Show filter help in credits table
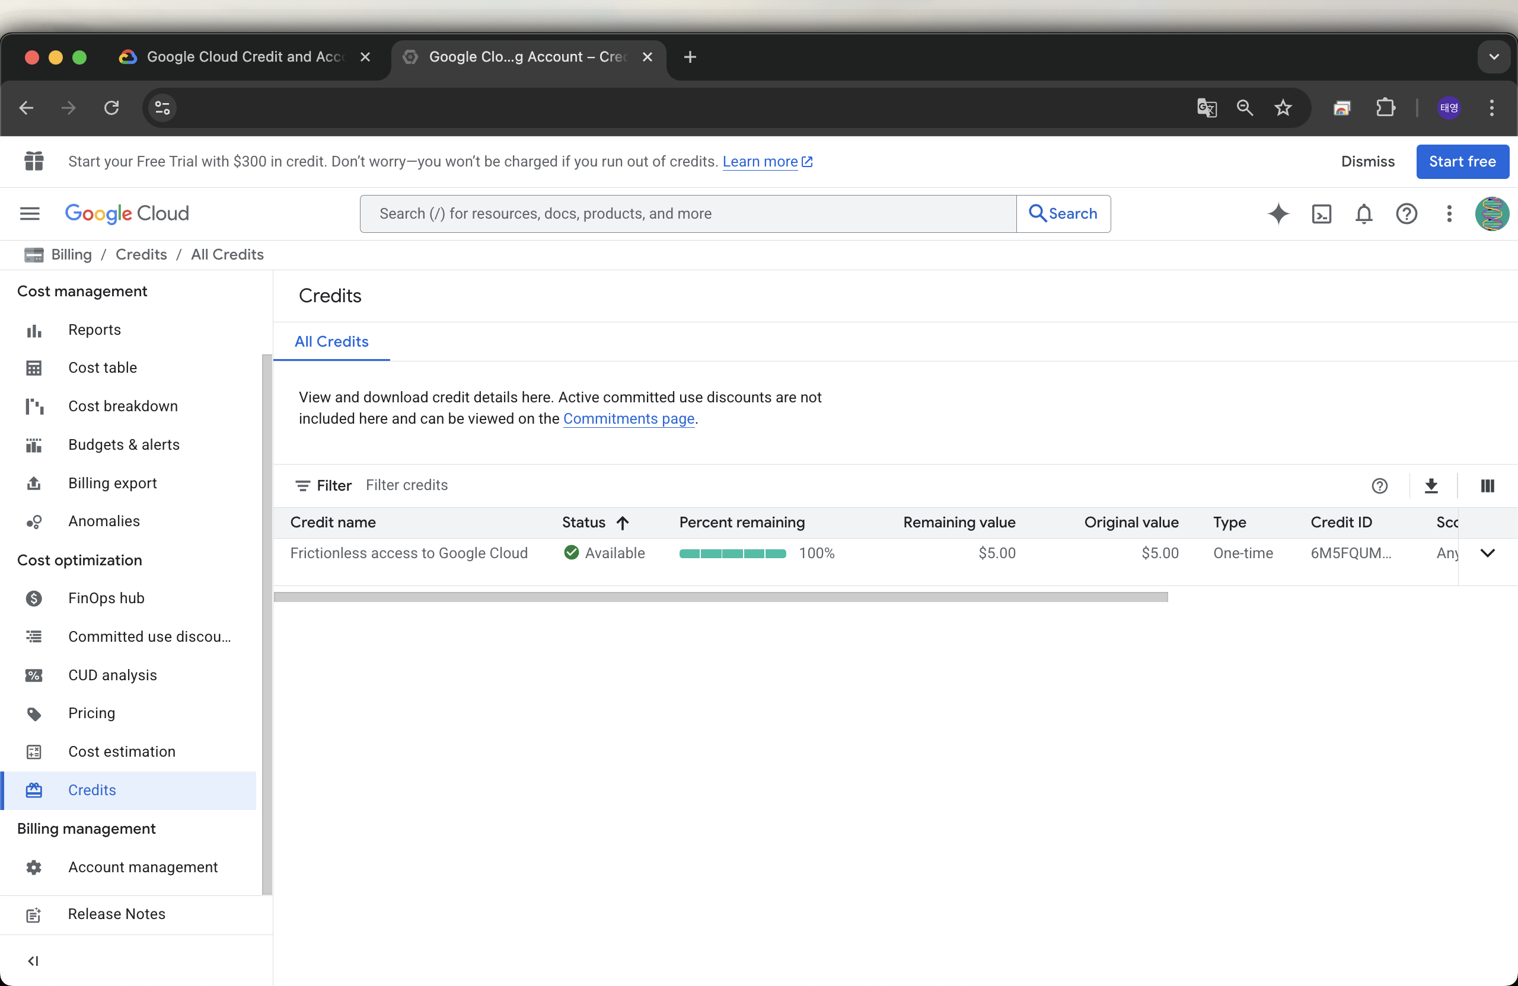Image resolution: width=1518 pixels, height=986 pixels. 1380,486
